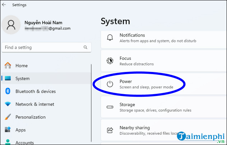Click the Accounts person icon
Viewport: 227px width, 145px height.
(x=8, y=142)
